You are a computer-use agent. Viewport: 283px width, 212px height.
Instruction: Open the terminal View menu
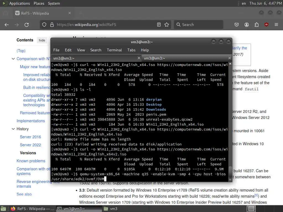click(81, 50)
